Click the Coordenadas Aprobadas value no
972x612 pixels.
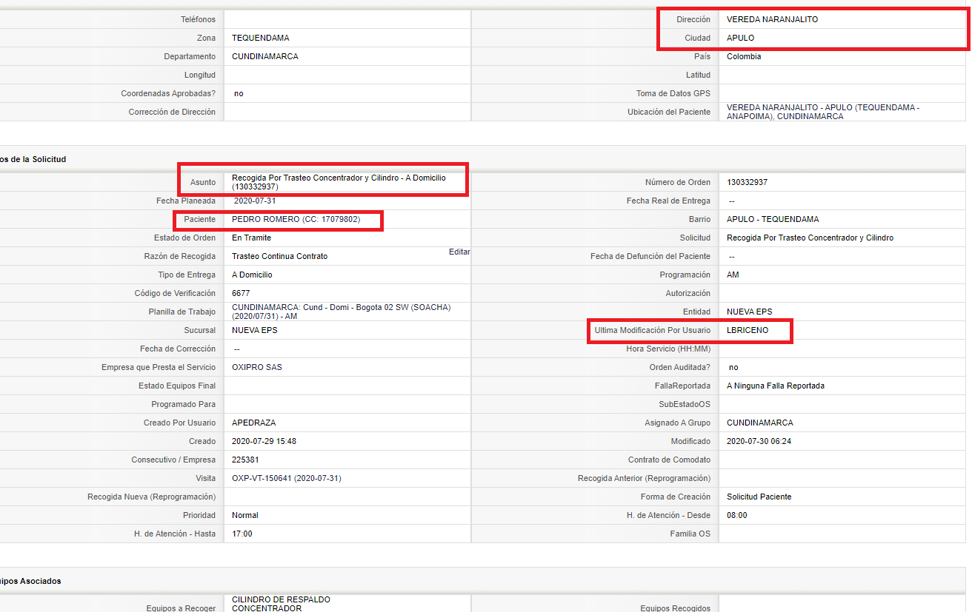coord(239,93)
